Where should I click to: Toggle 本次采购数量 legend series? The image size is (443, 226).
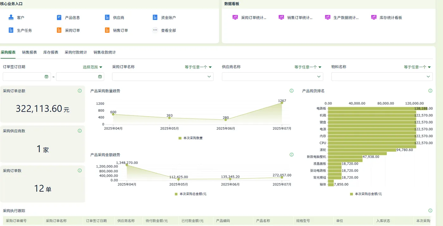point(190,138)
